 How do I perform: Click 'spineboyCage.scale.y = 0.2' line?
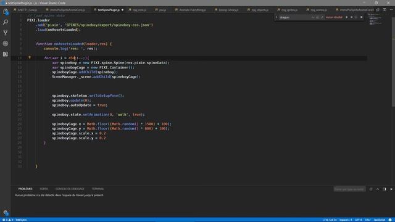tap(79, 138)
